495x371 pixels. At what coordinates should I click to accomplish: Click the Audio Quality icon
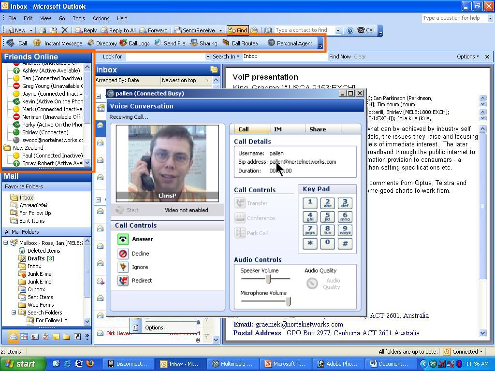pos(312,283)
